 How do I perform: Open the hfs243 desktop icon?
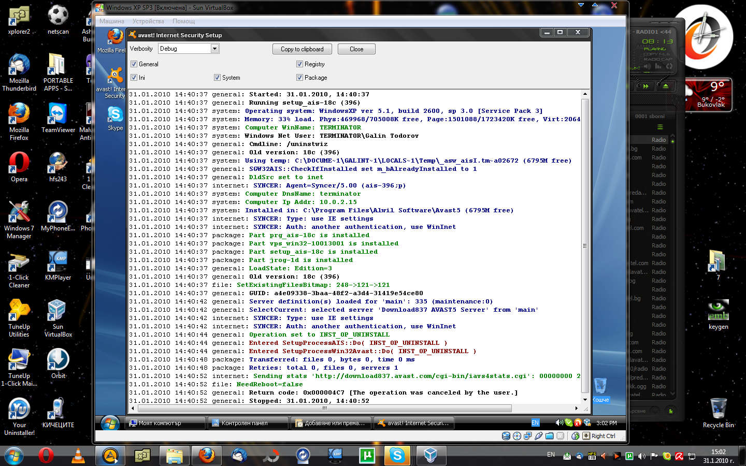58,167
